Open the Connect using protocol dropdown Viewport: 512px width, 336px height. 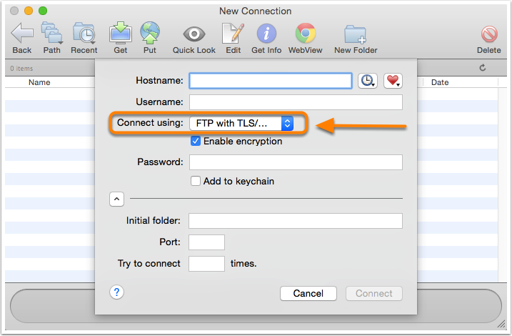point(241,123)
